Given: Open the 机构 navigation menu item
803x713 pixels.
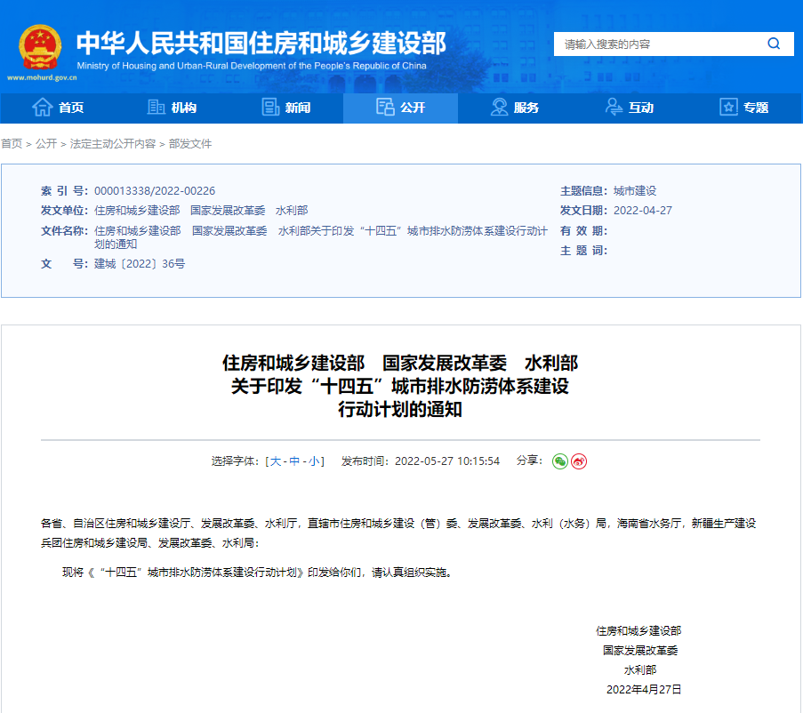Looking at the screenshot, I should coord(184,108).
